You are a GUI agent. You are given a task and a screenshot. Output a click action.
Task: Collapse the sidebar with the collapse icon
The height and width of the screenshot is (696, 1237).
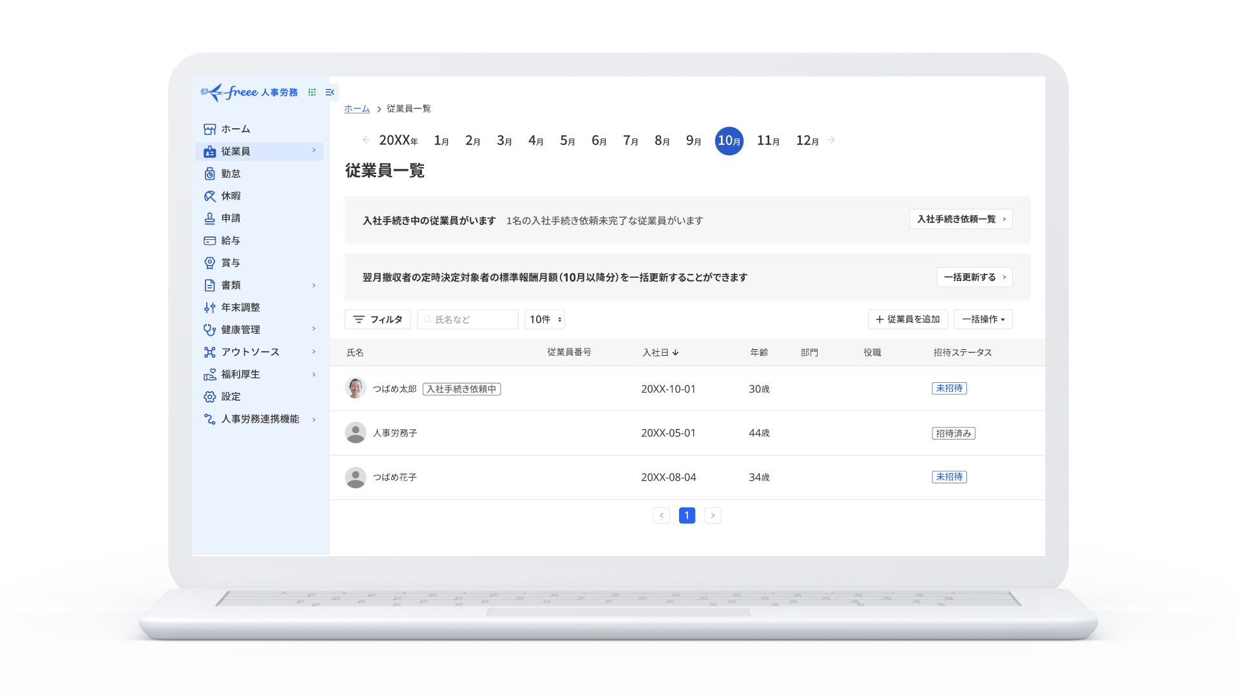tap(329, 92)
